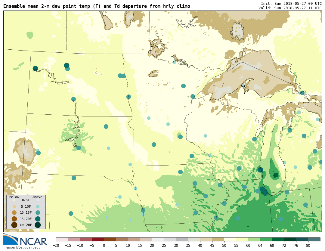The height and width of the screenshot is (251, 325).
Task: Click the light teal 5-10F Above legend circle
Action: tap(38, 207)
